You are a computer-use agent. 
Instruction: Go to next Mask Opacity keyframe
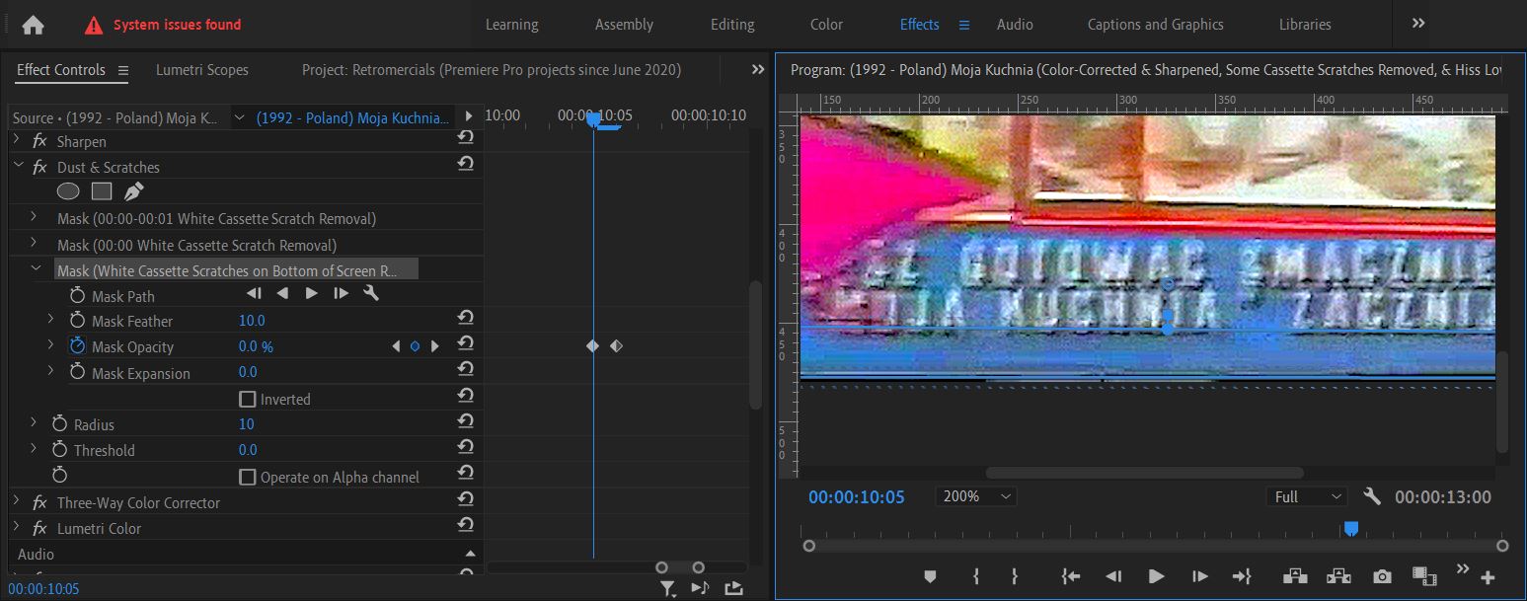tap(434, 346)
